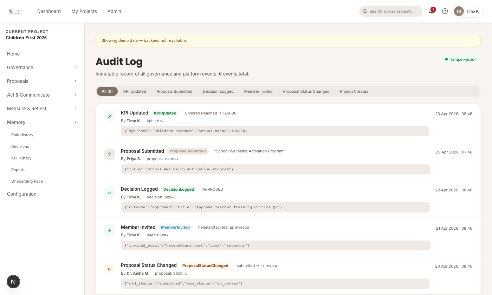This screenshot has width=492, height=295.
Task: Click submitted → in_review text
Action: (x=257, y=265)
